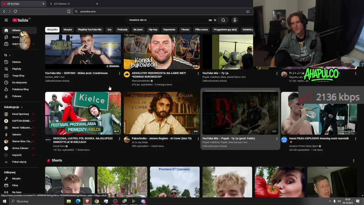Open more options for Popek mix

[x=277, y=139]
